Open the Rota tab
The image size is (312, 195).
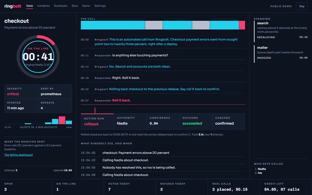[x=75, y=6]
